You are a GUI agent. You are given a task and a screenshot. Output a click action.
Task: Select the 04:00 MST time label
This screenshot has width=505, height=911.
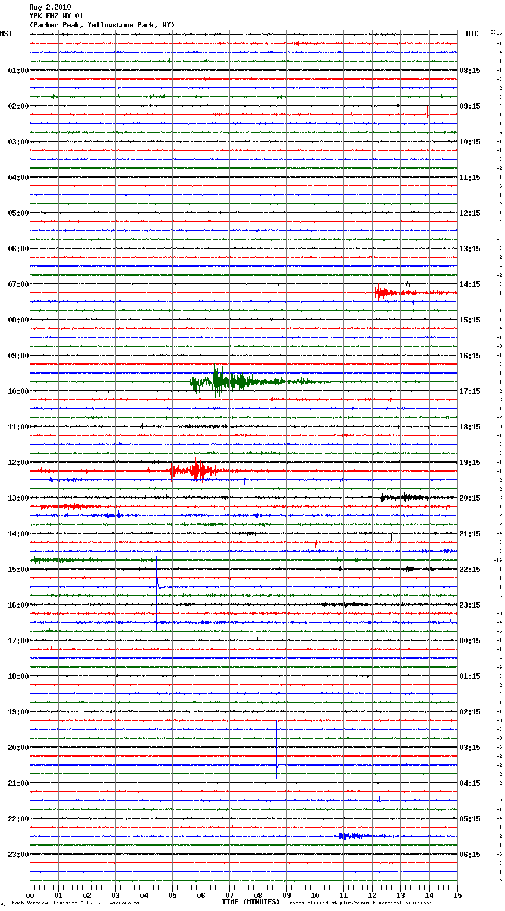pyautogui.click(x=18, y=178)
